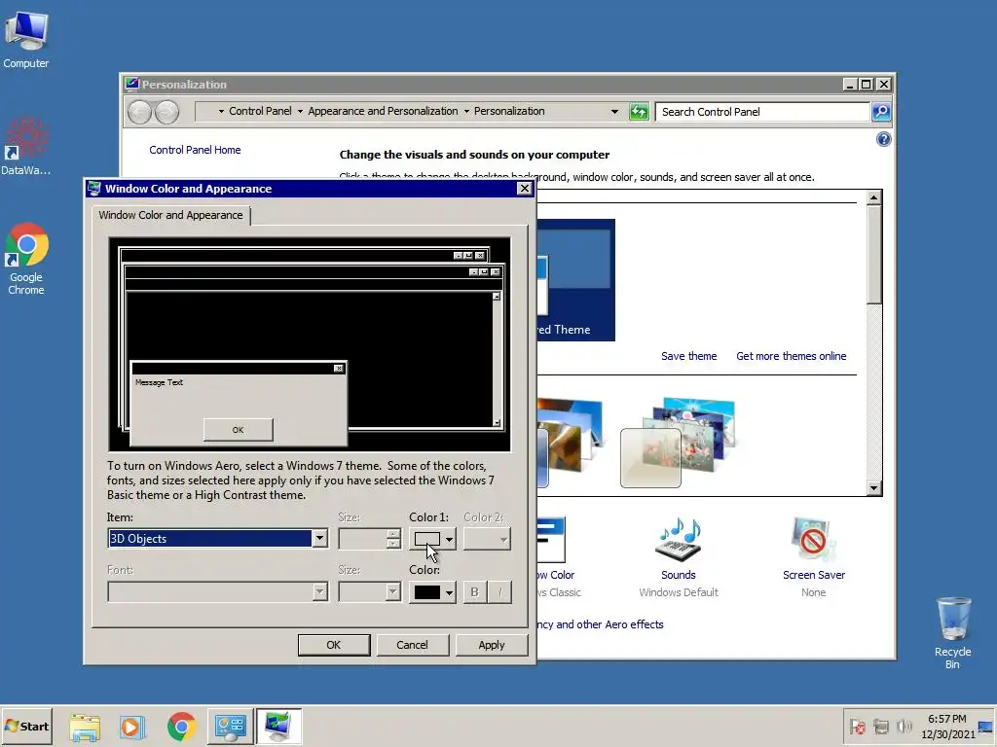Click the address bar refresh icon
Screen dimensions: 997x747
tap(639, 112)
